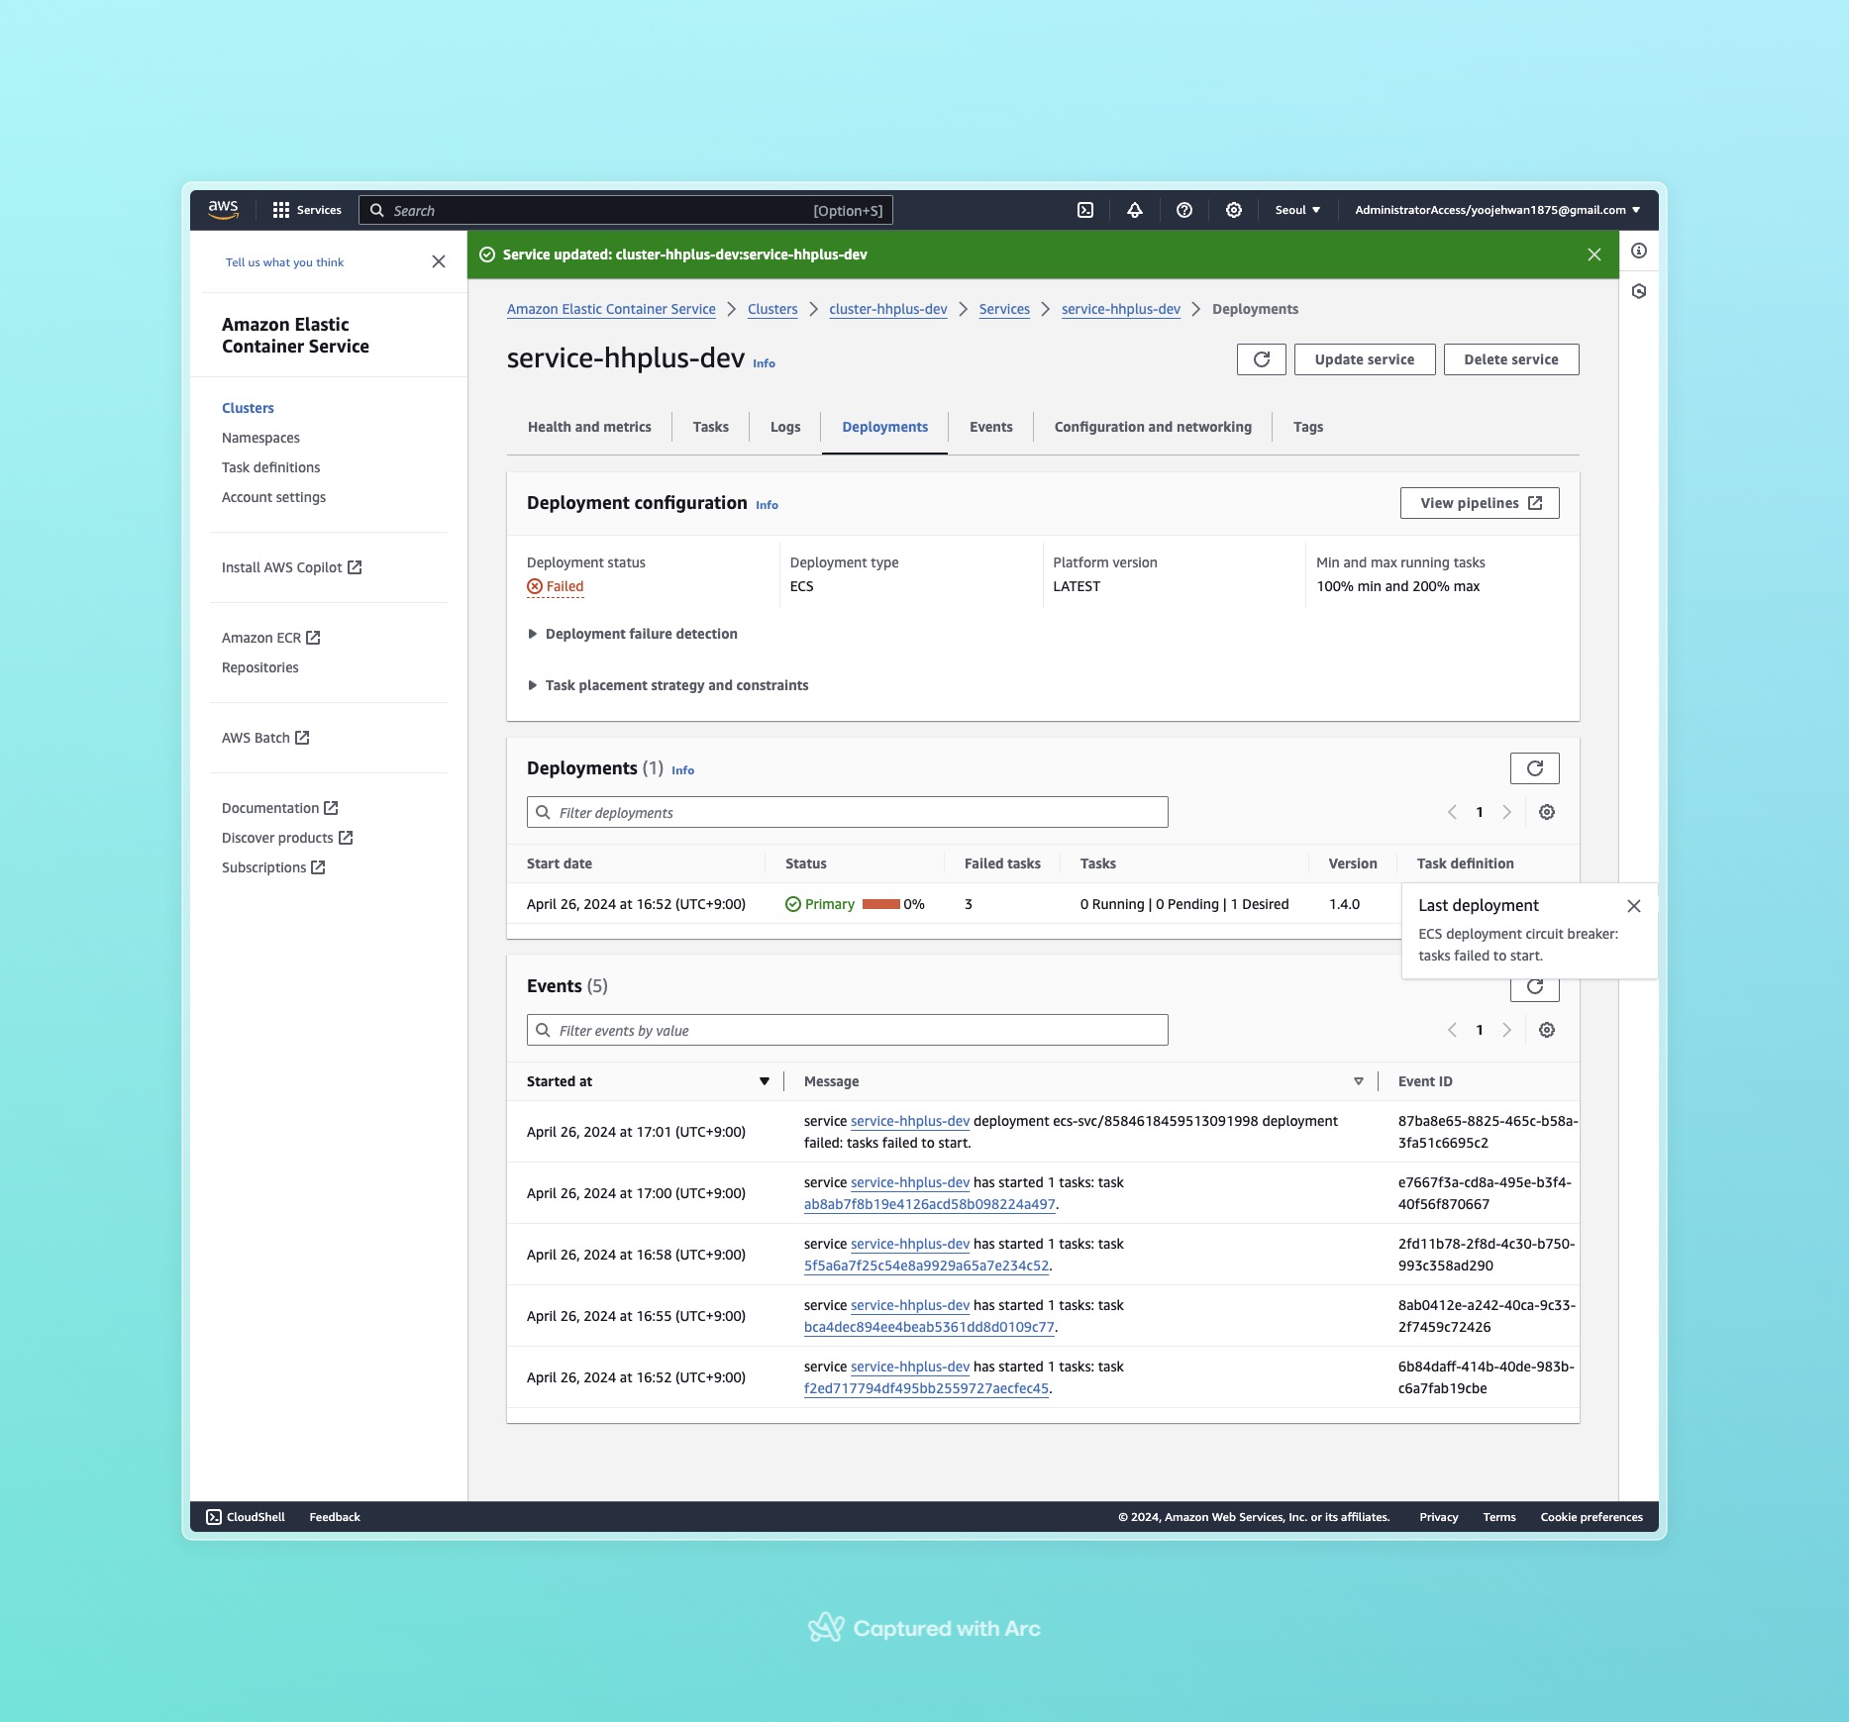Image resolution: width=1849 pixels, height=1722 pixels.
Task: Open the Seoul region dropdown
Action: [1297, 210]
